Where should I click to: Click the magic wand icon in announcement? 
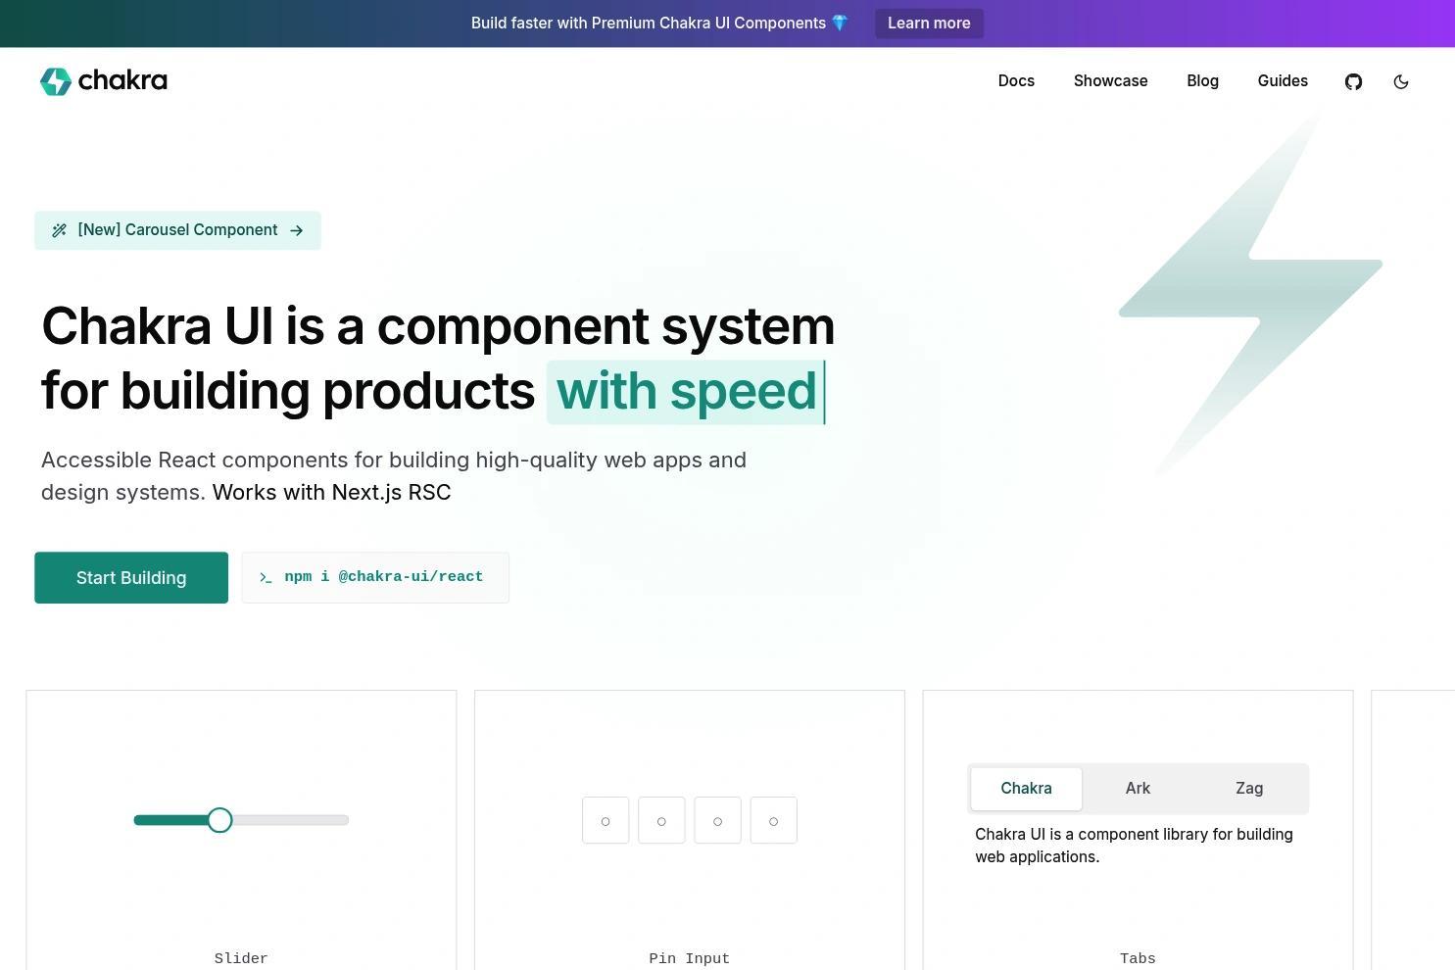point(60,230)
